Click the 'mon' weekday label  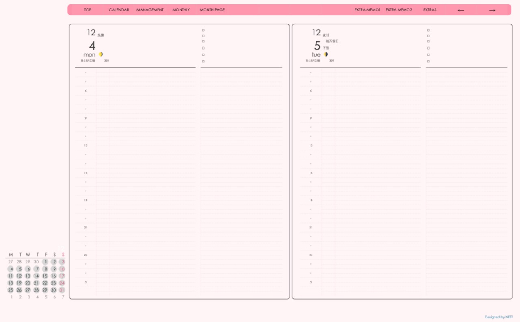point(89,54)
